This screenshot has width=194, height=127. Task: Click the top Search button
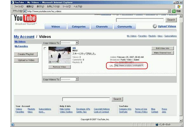[x=171, y=20]
